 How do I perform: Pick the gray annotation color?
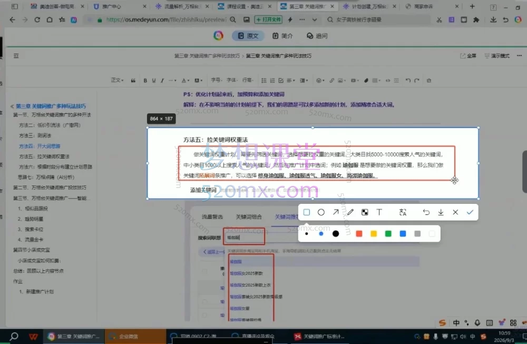click(x=417, y=234)
